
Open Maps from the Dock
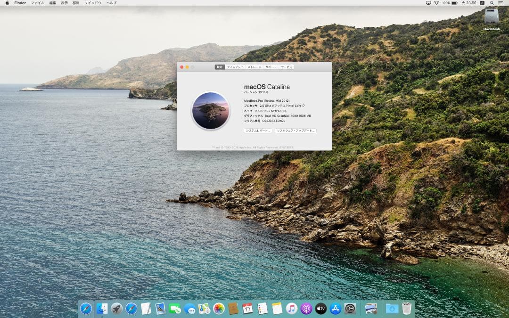click(204, 308)
